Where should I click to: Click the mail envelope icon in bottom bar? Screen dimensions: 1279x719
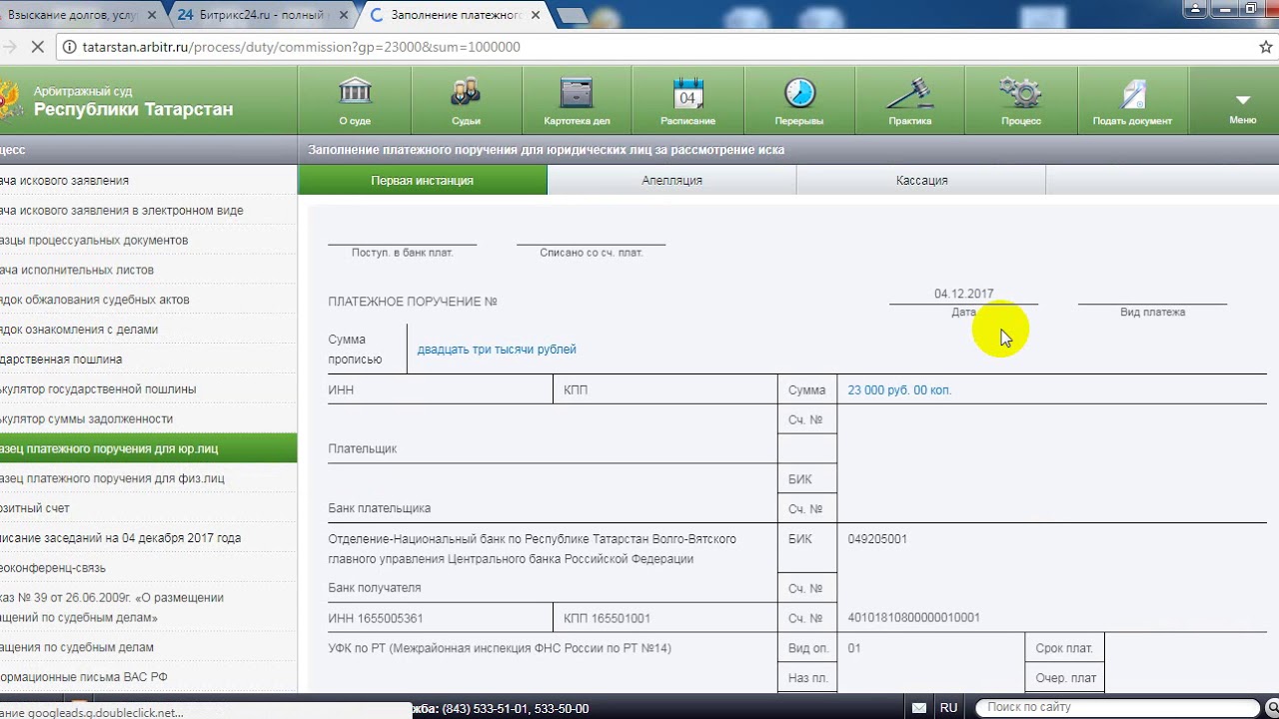coord(919,708)
